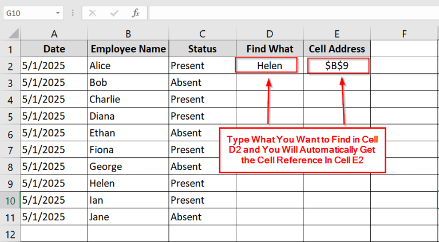The image size is (439, 242).
Task: Click the Date cell in row 11
Action: (54, 217)
